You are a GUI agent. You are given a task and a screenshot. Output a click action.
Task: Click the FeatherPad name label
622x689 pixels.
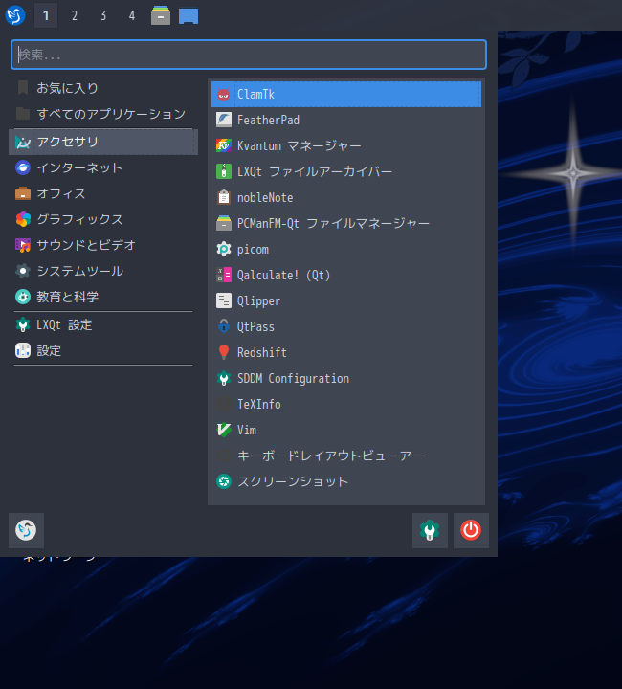(268, 120)
